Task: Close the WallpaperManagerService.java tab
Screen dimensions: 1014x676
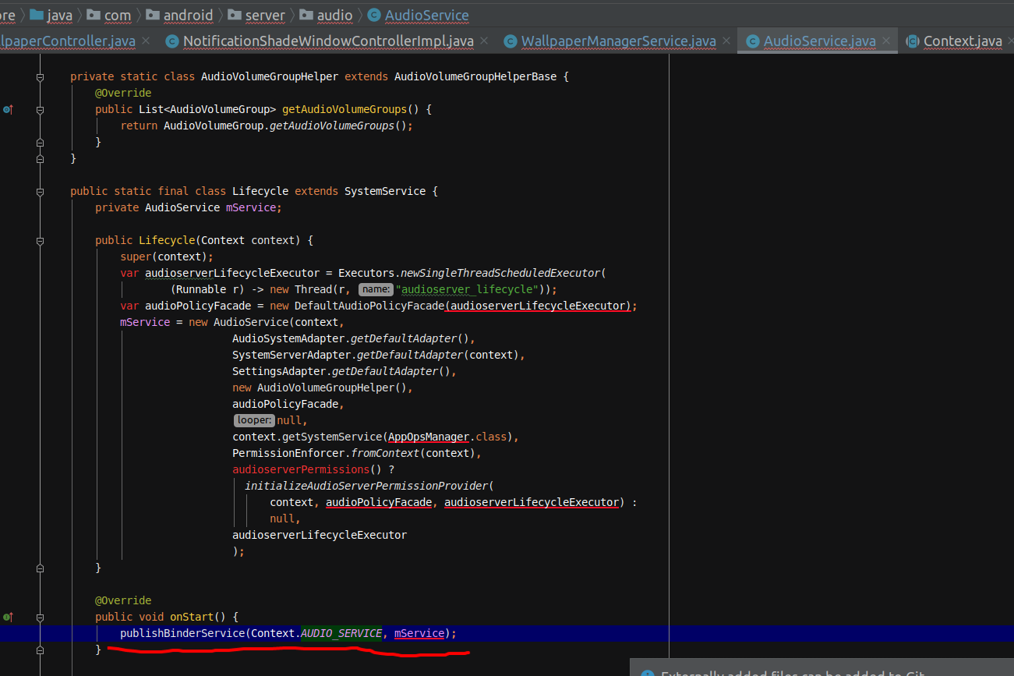Action: coord(726,41)
